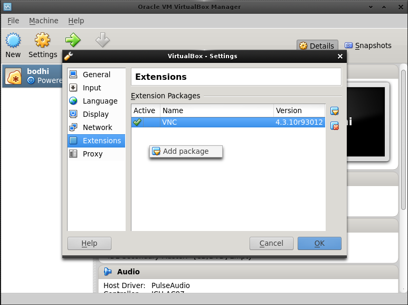Click the Help button in Settings dialog
The image size is (408, 305).
pyautogui.click(x=90, y=244)
